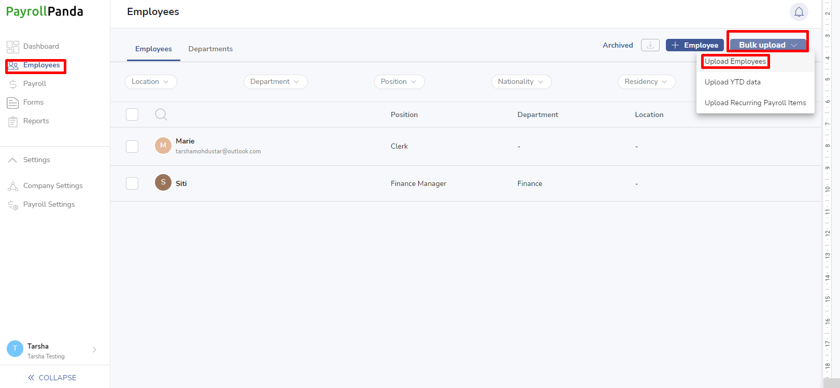
Task: Open Payroll Settings in sidebar
Action: click(x=49, y=204)
